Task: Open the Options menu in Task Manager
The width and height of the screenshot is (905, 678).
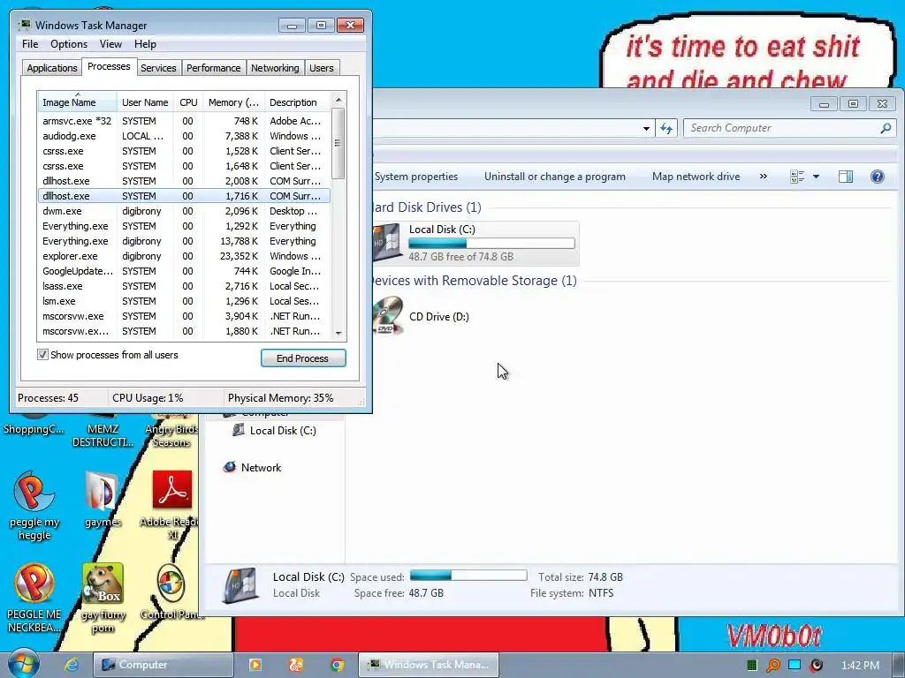Action: 69,44
